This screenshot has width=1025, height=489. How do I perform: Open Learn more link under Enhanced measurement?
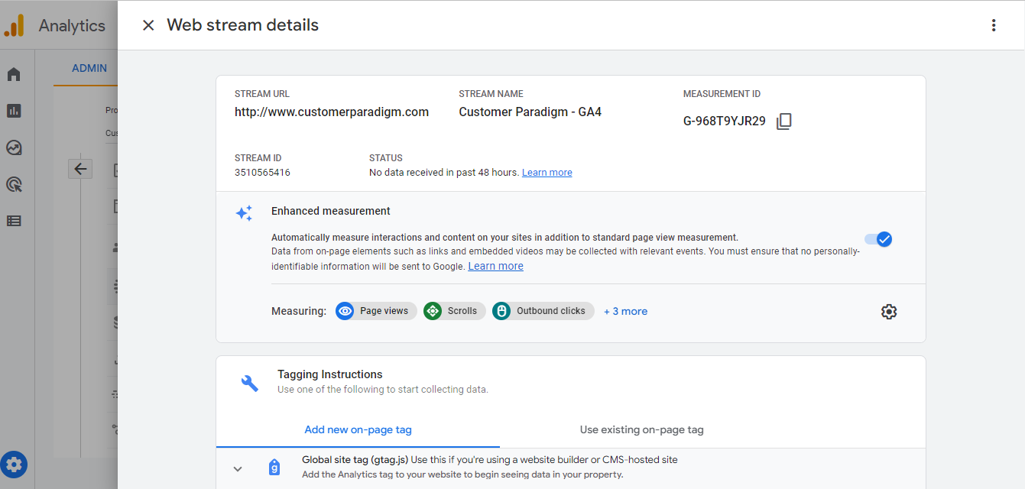[x=495, y=266]
